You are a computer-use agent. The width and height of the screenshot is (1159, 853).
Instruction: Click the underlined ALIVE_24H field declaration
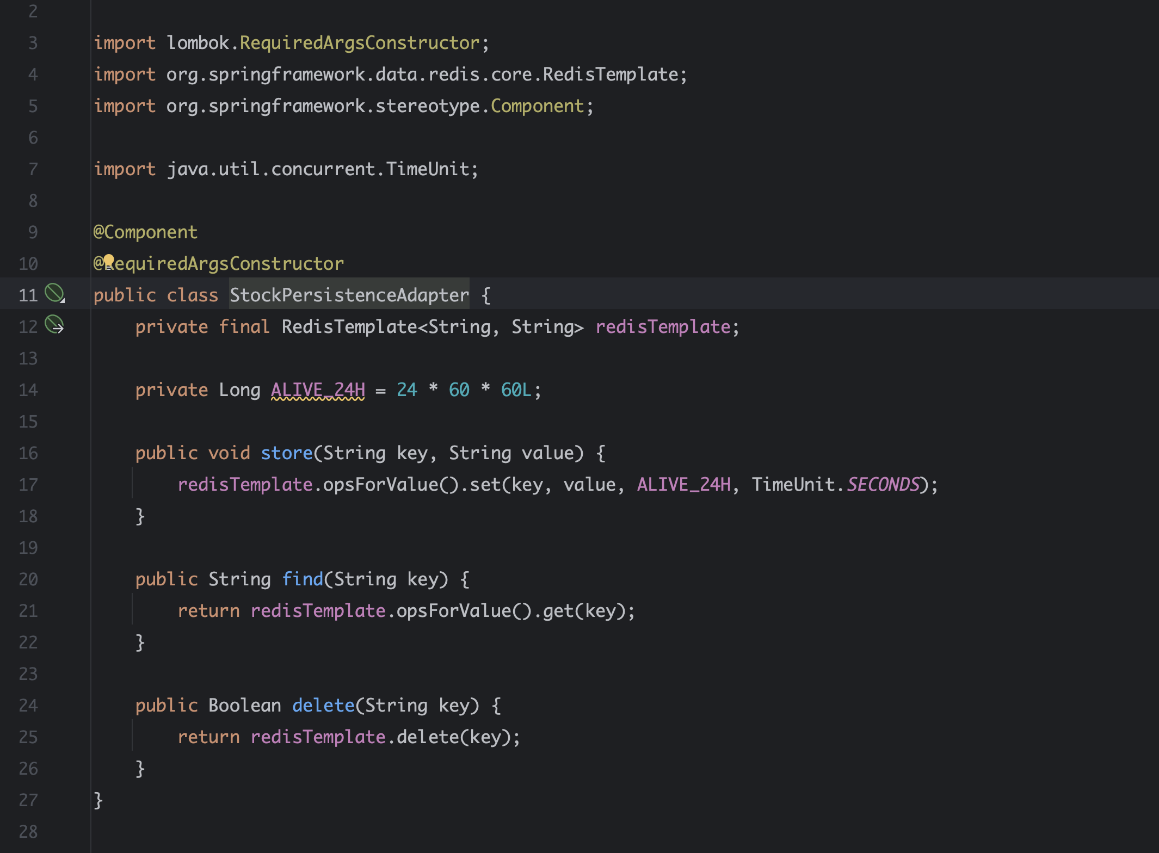click(318, 390)
